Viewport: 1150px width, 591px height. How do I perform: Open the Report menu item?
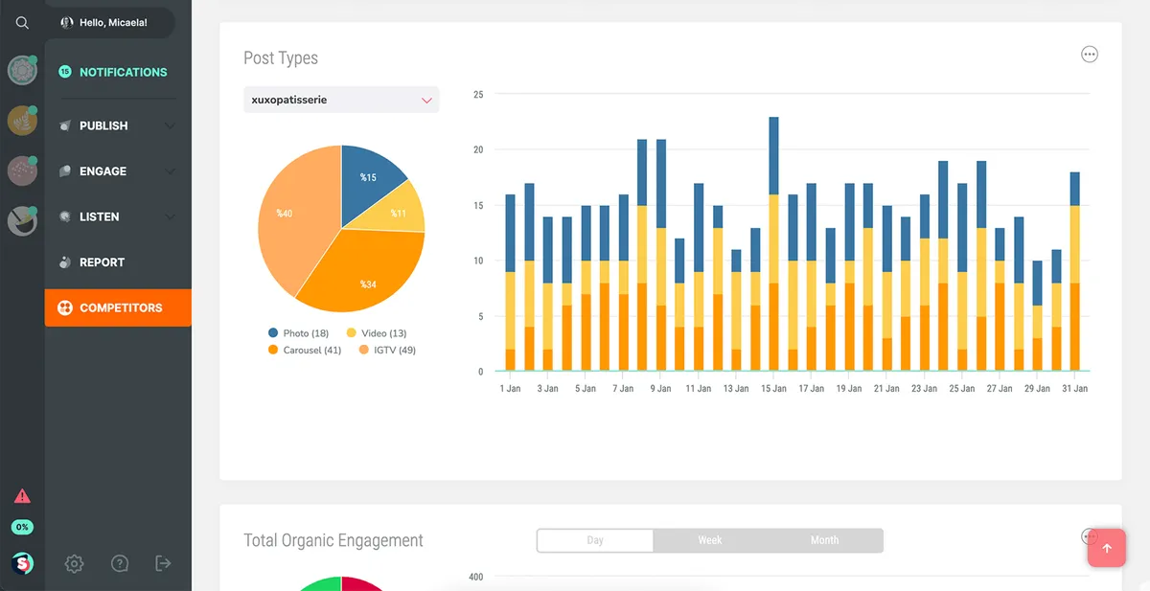[102, 262]
